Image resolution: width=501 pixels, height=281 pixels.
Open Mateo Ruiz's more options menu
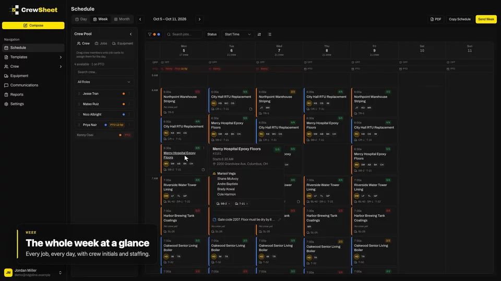(x=129, y=104)
